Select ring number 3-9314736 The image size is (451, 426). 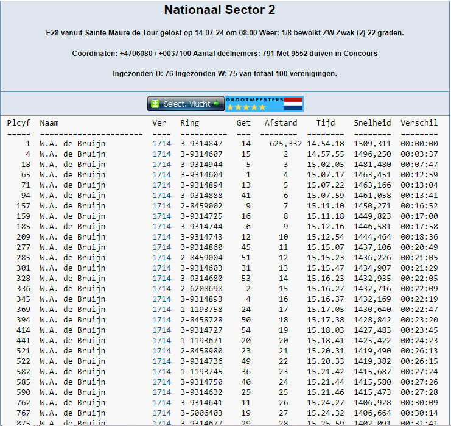tap(201, 361)
